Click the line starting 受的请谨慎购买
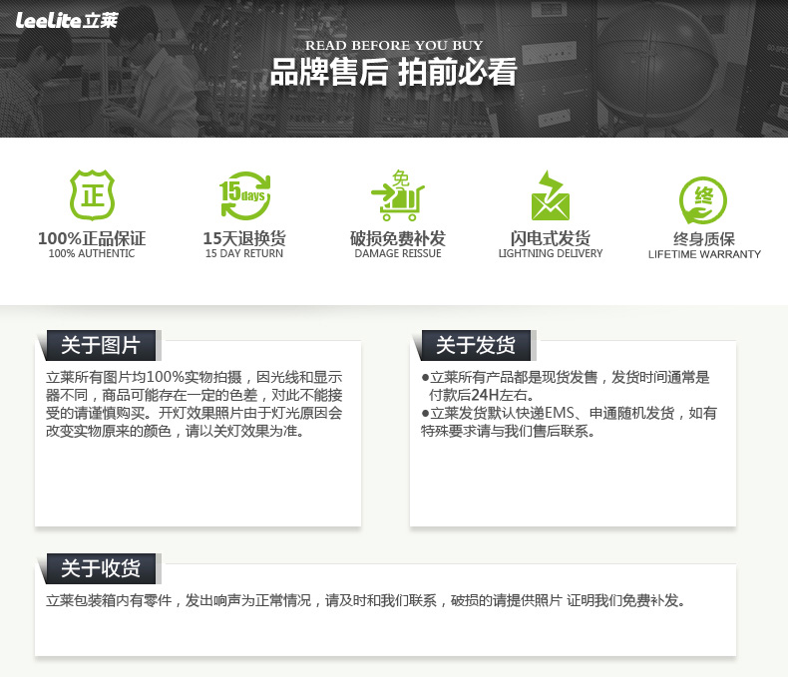Screen dimensions: 788x677 (x=194, y=413)
